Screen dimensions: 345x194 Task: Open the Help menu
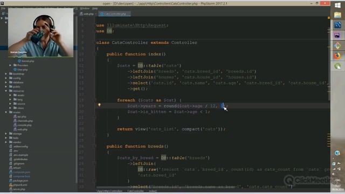[x=95, y=9]
